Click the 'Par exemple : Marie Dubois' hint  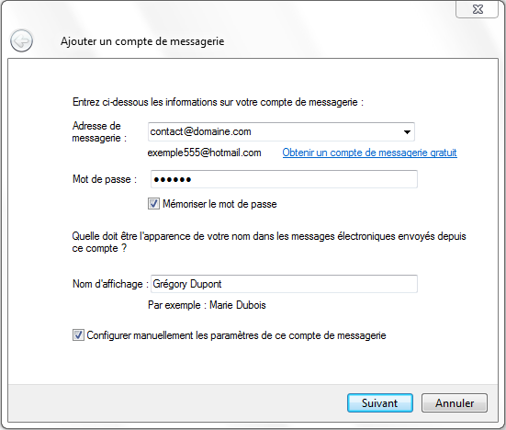coord(207,305)
